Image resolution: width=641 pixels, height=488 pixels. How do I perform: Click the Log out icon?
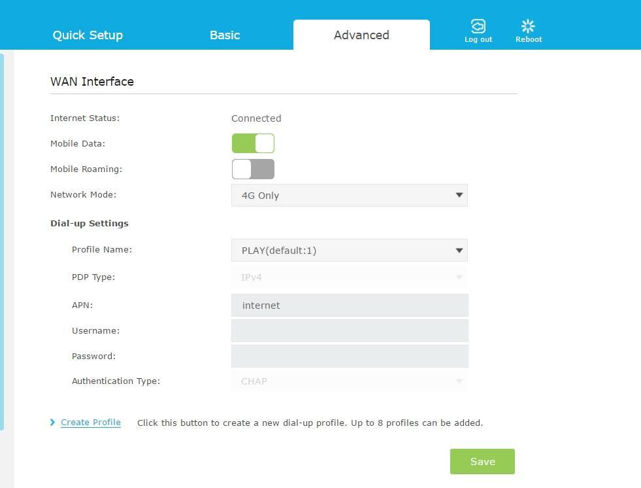pos(478,26)
